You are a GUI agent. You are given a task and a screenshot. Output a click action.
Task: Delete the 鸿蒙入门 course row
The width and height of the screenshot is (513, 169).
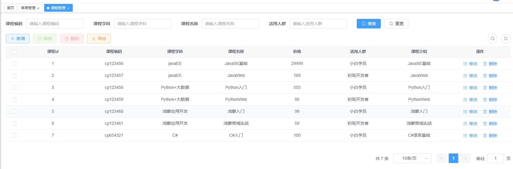coord(490,112)
